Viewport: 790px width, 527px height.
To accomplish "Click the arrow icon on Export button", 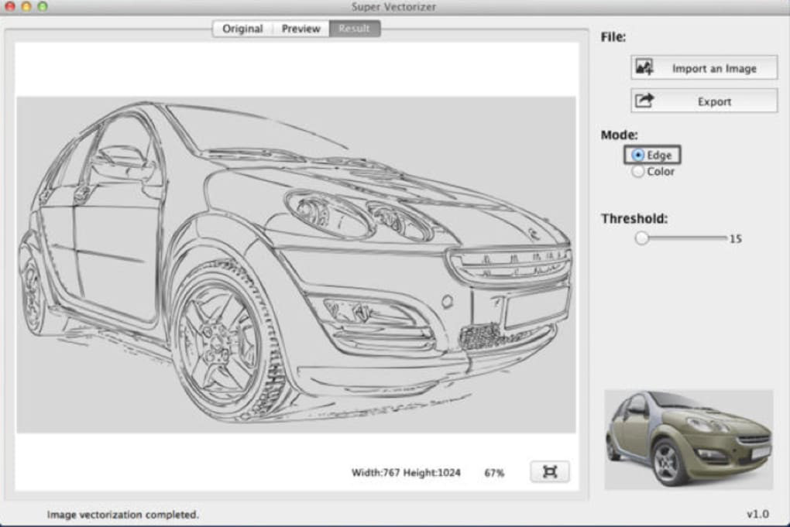I will (x=644, y=101).
